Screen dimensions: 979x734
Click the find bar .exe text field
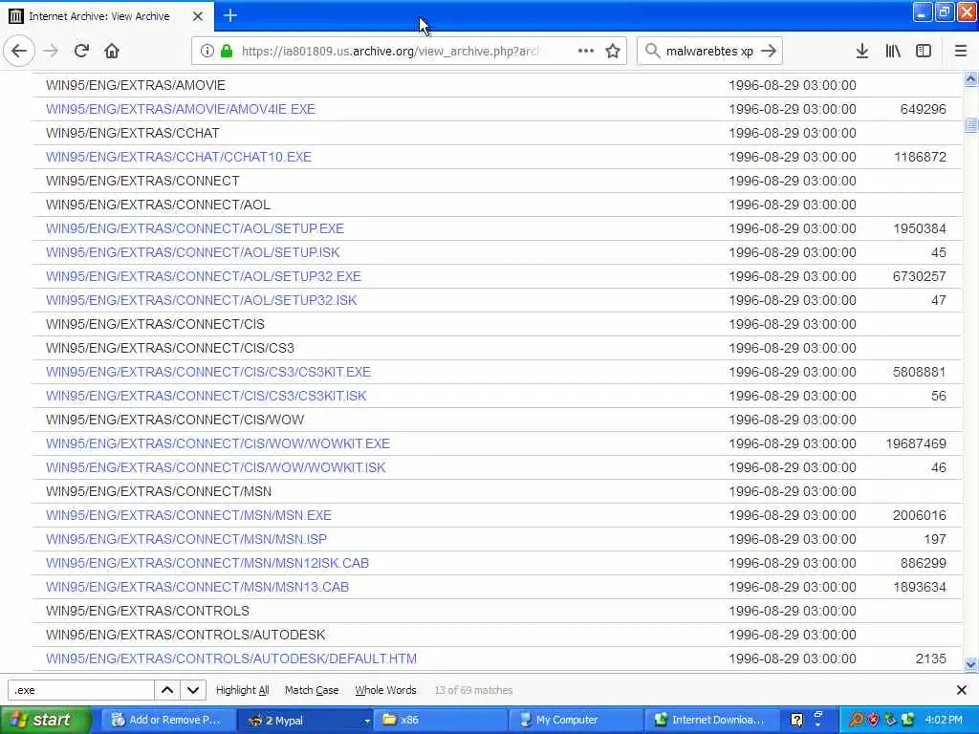point(81,690)
